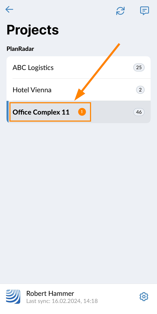
Task: Click the Robert Hammer user name
Action: click(50, 294)
